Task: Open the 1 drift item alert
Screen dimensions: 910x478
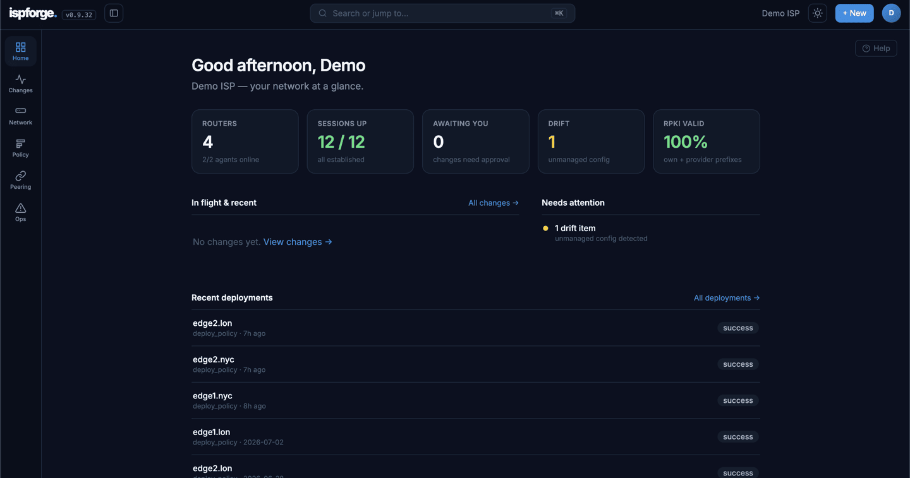Action: click(651, 233)
